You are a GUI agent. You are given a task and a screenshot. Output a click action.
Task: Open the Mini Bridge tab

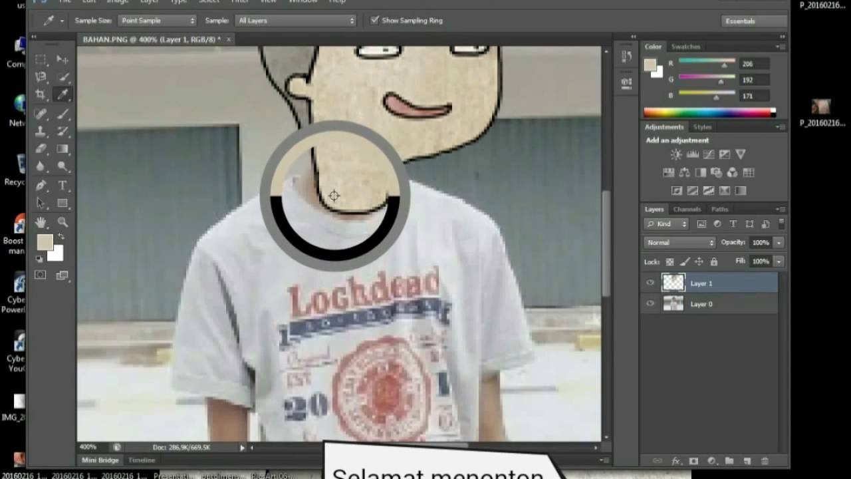click(x=100, y=460)
